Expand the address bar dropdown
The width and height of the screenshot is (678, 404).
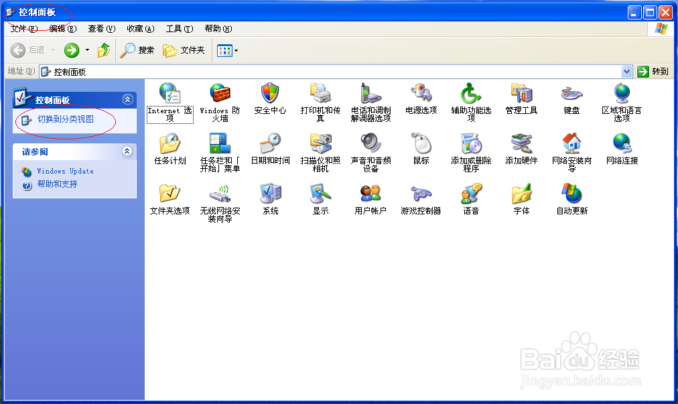(626, 72)
